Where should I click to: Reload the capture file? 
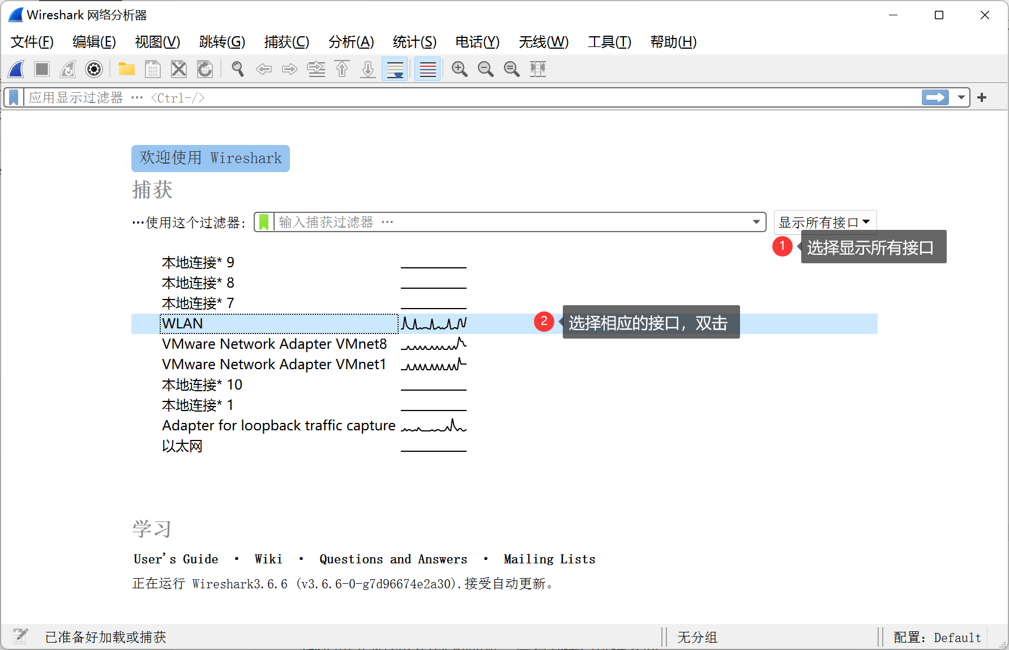point(205,69)
